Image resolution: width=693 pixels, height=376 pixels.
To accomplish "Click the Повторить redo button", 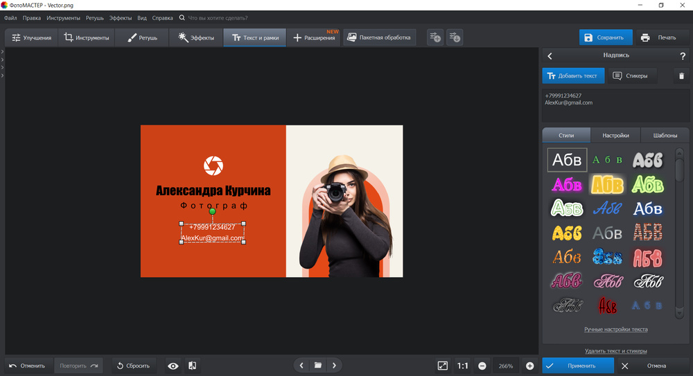I will click(79, 366).
